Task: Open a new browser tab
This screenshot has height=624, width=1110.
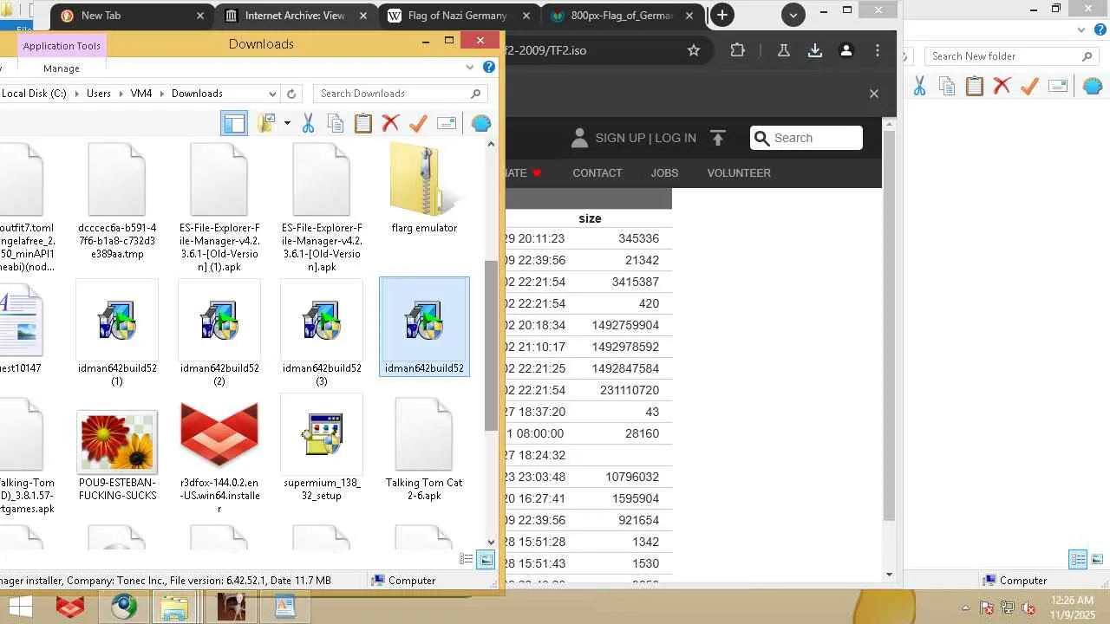Action: coord(721,15)
